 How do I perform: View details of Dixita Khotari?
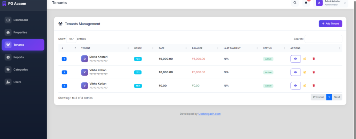point(296,59)
